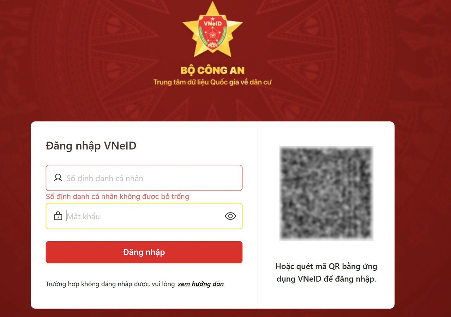
Task: Click Trường hợp không đăng nhập được text
Action: tap(110, 284)
